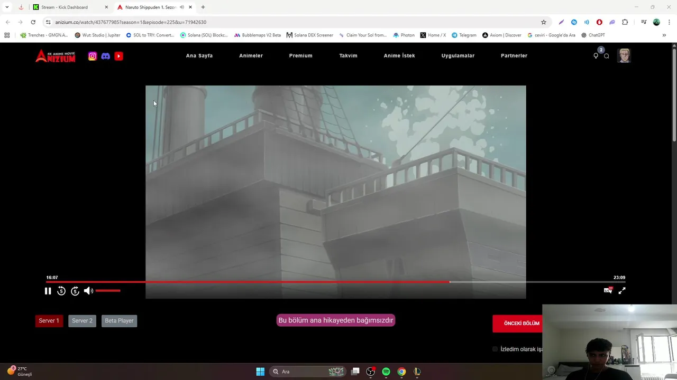Viewport: 677px width, 380px height.
Task: Expand the hidden bookmarks overflow chevron
Action: coord(664,35)
